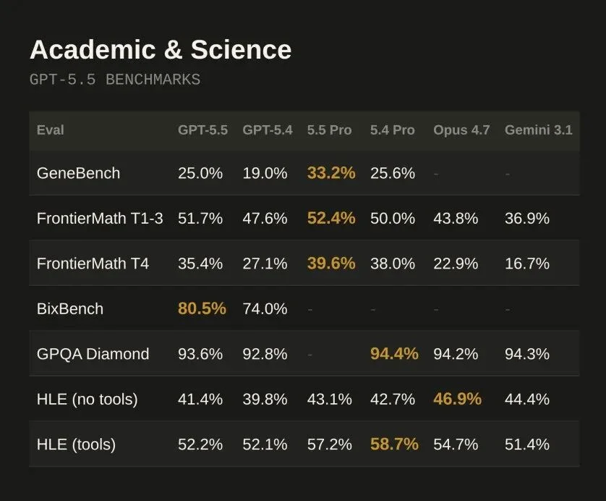
Task: Click the "Gemini 3.1" column header
Action: point(538,130)
